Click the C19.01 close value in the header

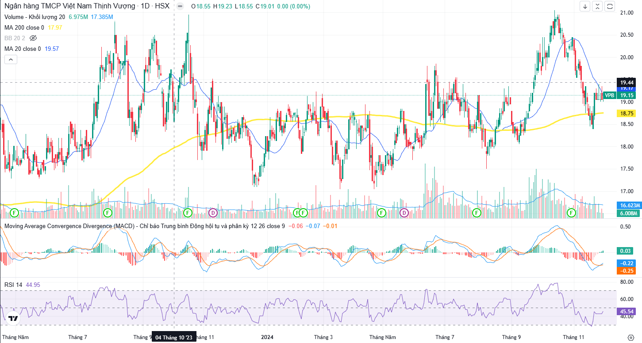tap(265, 6)
